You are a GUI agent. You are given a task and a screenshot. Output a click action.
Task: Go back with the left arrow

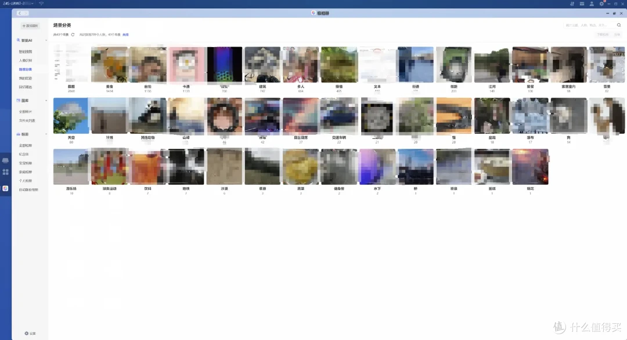pyautogui.click(x=19, y=13)
